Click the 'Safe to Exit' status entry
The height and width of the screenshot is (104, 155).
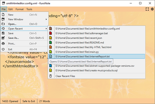coord(29,101)
